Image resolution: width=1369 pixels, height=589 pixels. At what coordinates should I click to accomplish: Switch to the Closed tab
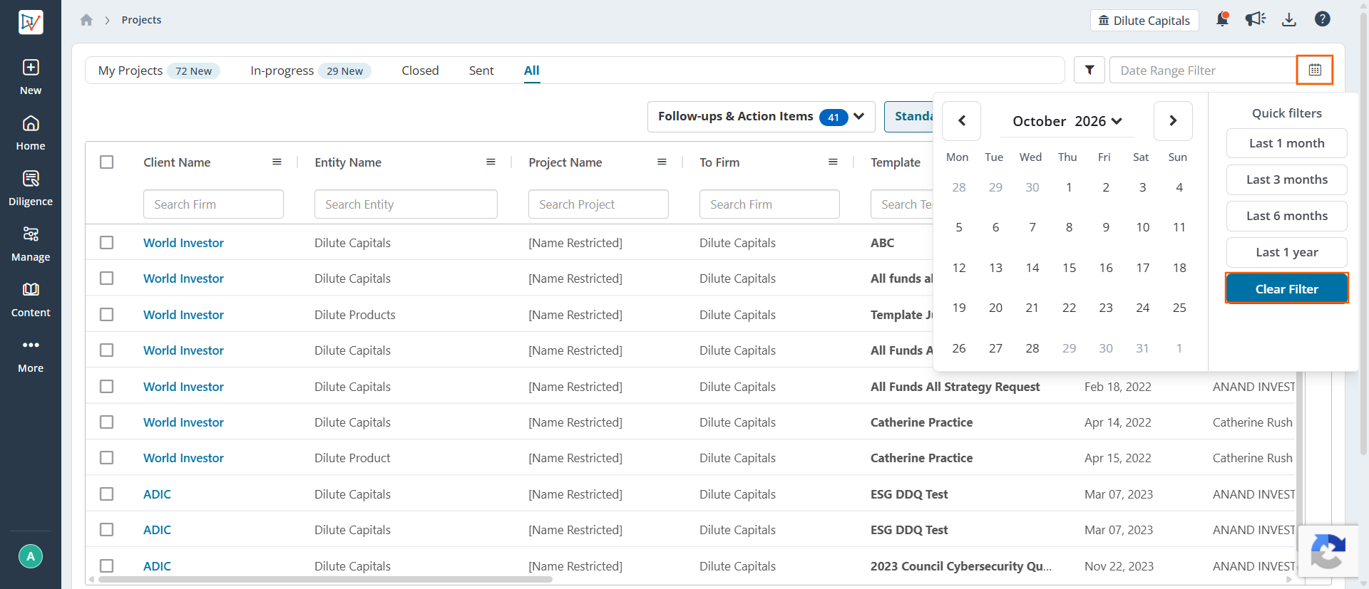(x=420, y=71)
